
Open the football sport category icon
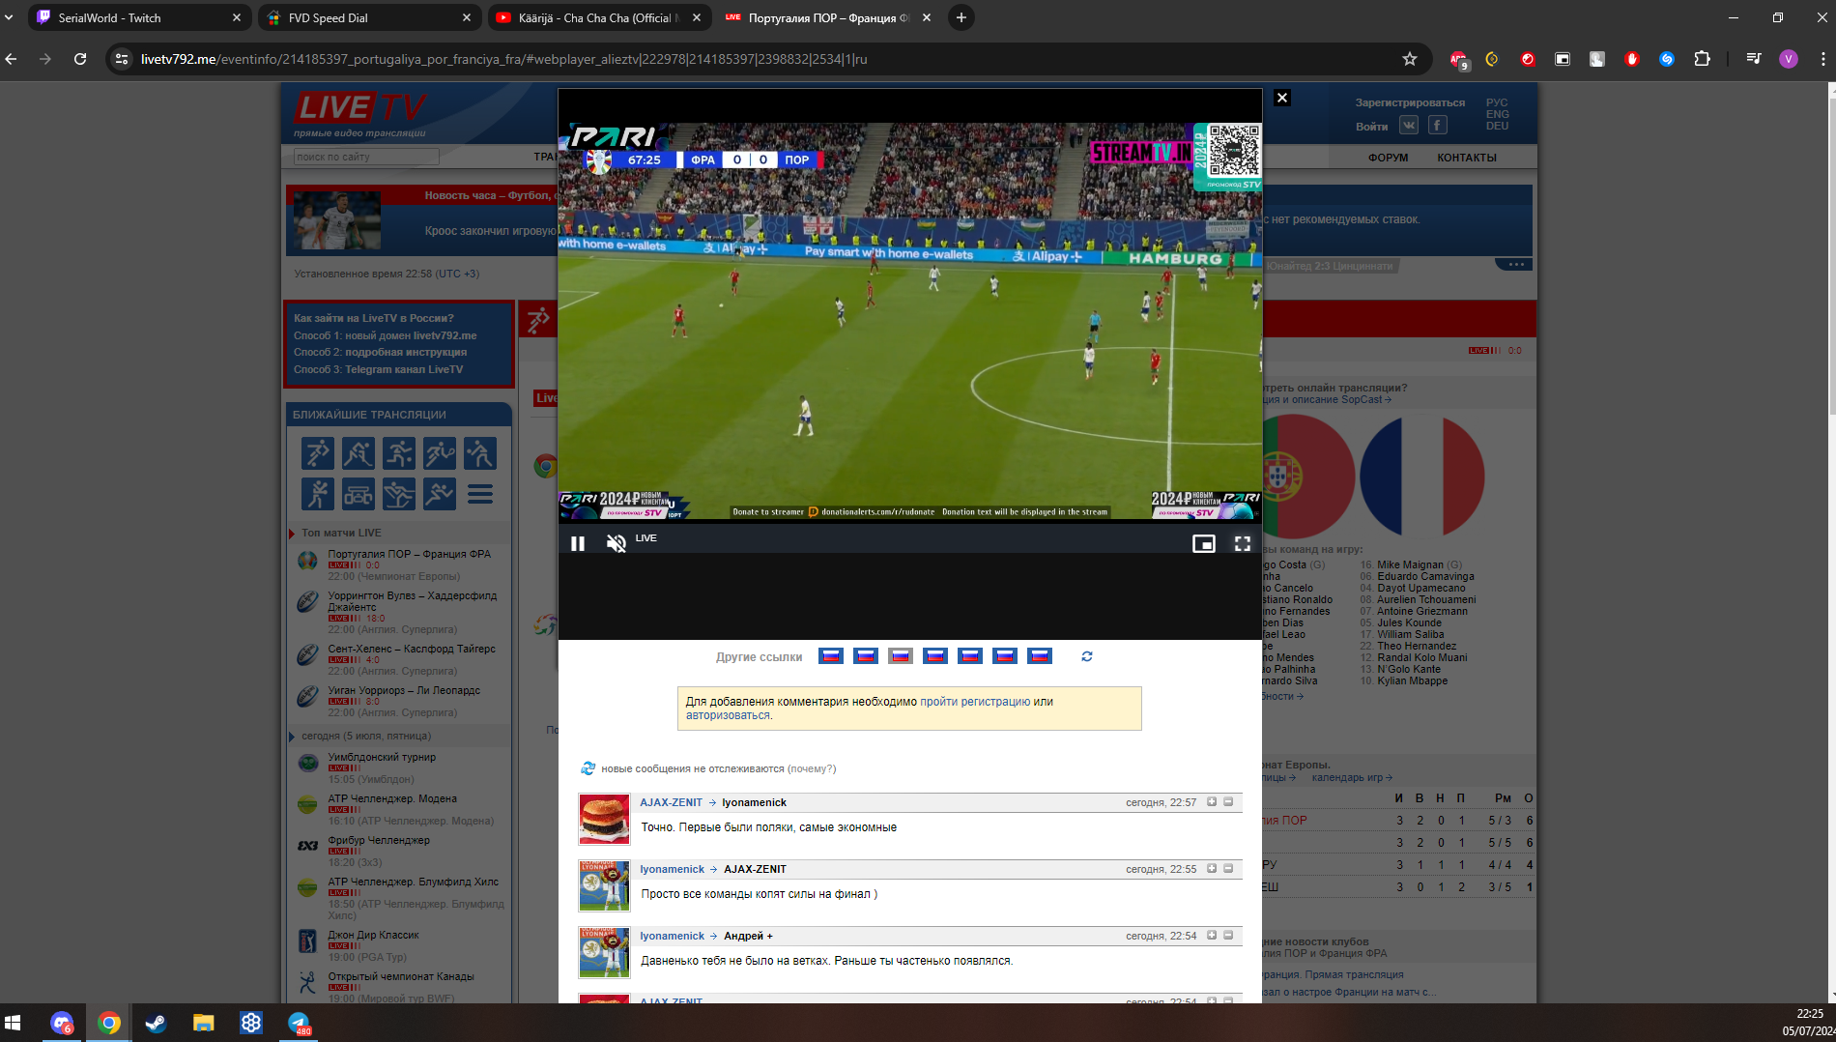click(x=317, y=453)
